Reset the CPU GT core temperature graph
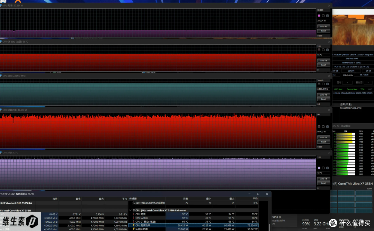 click(x=323, y=65)
